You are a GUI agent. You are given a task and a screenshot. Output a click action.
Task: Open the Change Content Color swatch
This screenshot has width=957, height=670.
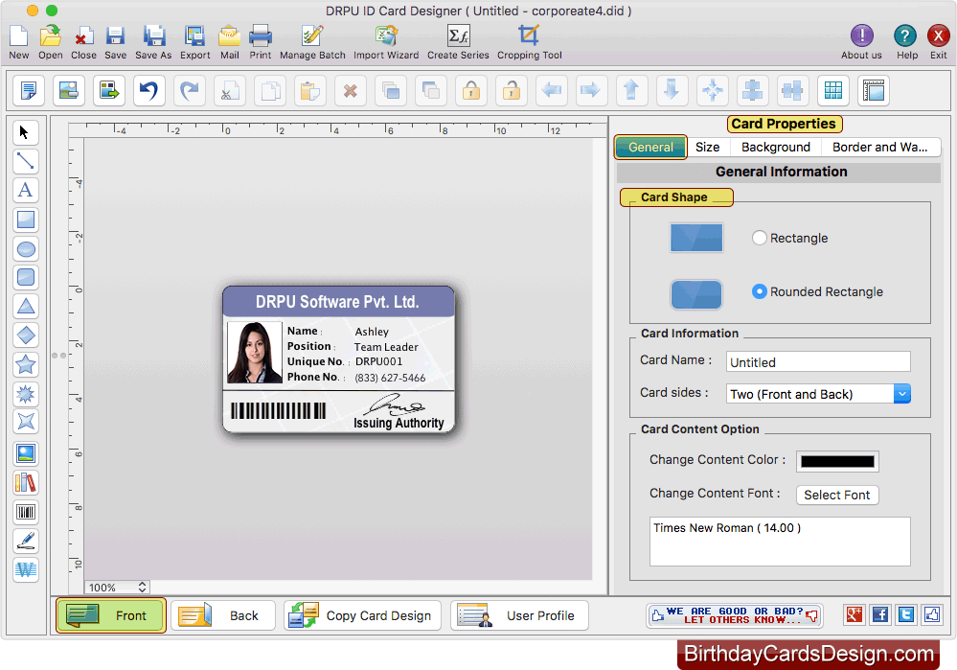pos(837,461)
